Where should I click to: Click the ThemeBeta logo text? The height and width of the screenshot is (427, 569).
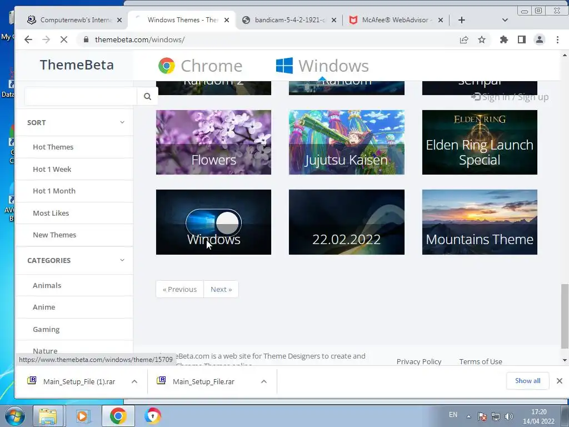77,64
